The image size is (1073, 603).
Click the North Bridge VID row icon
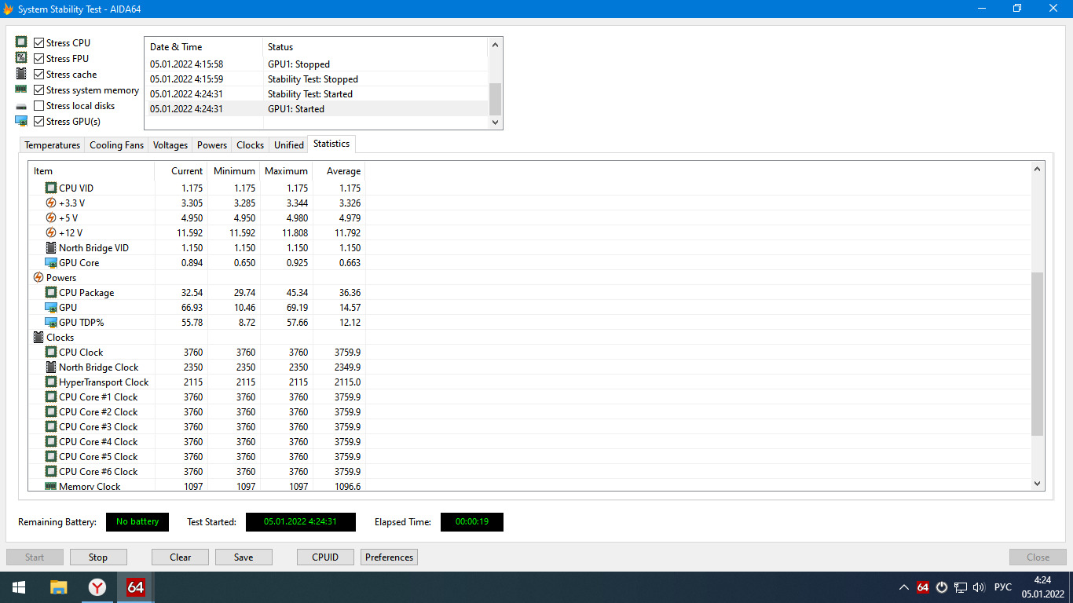[x=51, y=247]
